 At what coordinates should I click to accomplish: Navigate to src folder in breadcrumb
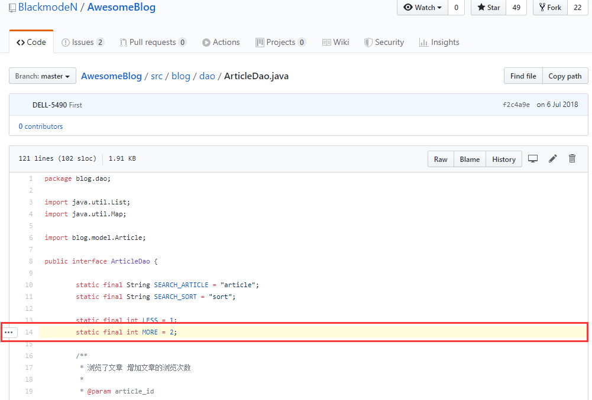(x=157, y=76)
